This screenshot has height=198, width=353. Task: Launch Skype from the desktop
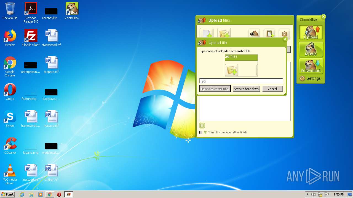pos(10,119)
